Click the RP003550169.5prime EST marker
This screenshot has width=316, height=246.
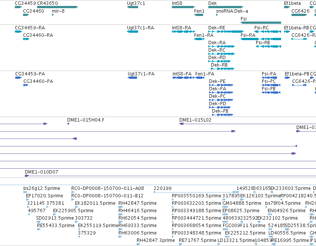[x=173, y=200]
